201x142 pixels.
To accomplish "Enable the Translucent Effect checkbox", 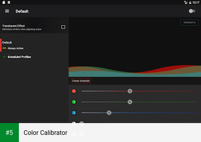I will pos(63,27).
